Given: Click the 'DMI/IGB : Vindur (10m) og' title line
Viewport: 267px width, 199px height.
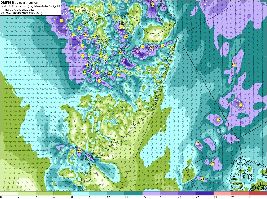Looking at the screenshot, I should point(19,3).
